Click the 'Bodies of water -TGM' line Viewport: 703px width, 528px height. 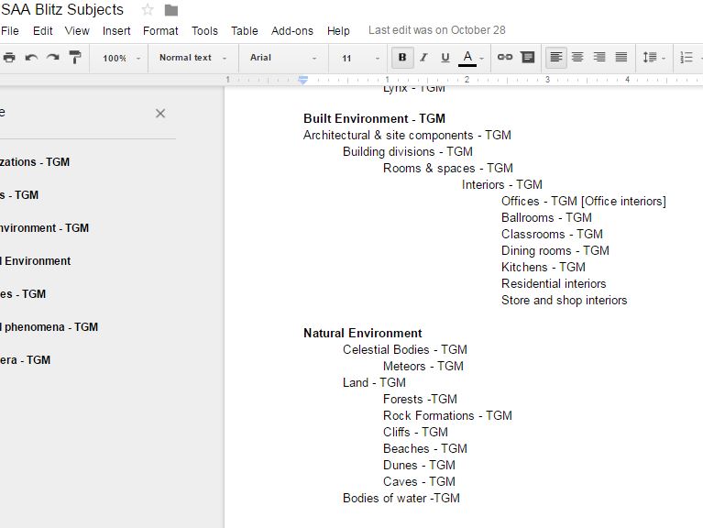(x=401, y=498)
